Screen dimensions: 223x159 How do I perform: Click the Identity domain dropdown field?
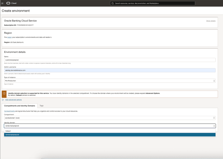coord(110,126)
